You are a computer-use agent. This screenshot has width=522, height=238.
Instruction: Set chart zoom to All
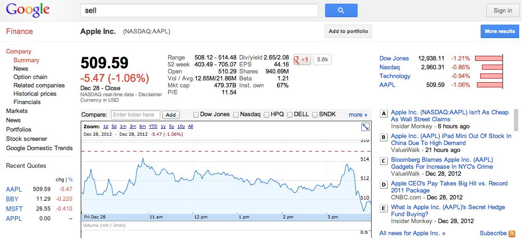pyautogui.click(x=190, y=126)
